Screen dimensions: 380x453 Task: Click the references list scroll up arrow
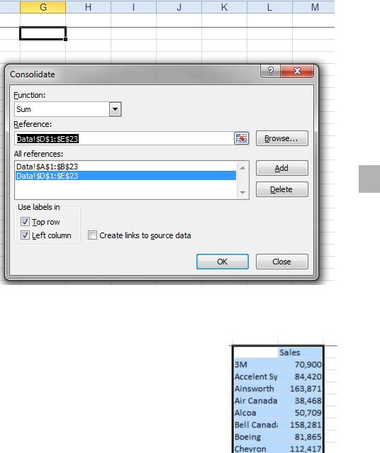tap(242, 168)
